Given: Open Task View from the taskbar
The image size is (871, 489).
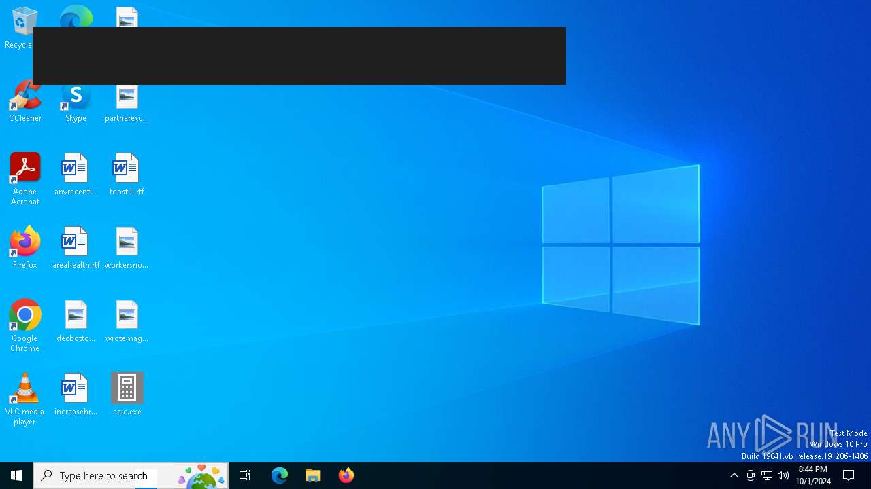Looking at the screenshot, I should tap(245, 475).
